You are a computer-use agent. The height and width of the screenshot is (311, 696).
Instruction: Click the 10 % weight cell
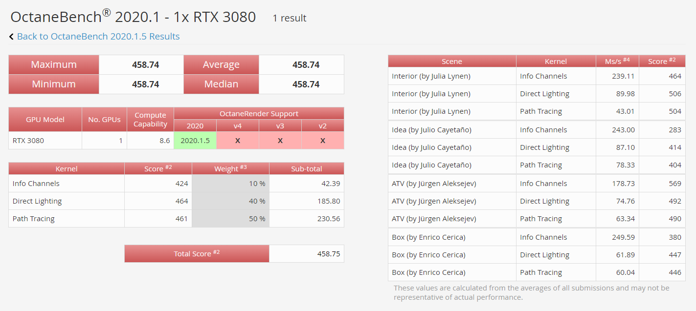pos(230,184)
